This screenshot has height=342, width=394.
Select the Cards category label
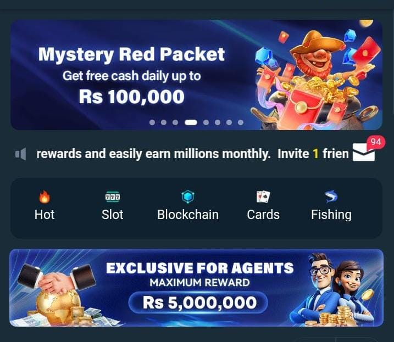pos(263,215)
